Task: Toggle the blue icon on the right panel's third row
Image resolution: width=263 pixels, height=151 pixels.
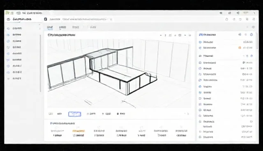Action: pos(251,56)
